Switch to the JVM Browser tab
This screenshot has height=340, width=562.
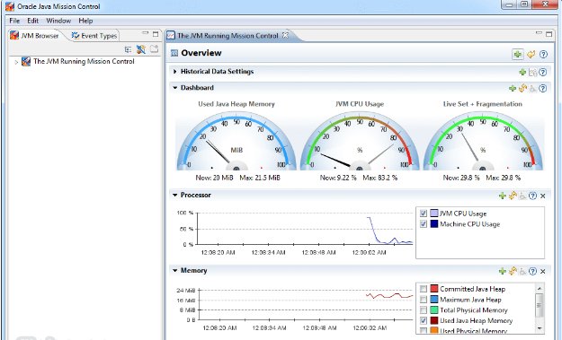click(35, 35)
